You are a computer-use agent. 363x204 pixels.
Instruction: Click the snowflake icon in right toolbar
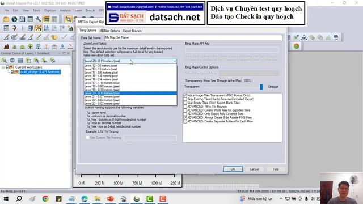tap(336, 37)
